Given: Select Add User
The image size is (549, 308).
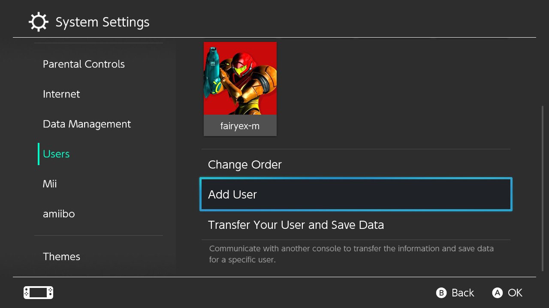Looking at the screenshot, I should coord(356,195).
